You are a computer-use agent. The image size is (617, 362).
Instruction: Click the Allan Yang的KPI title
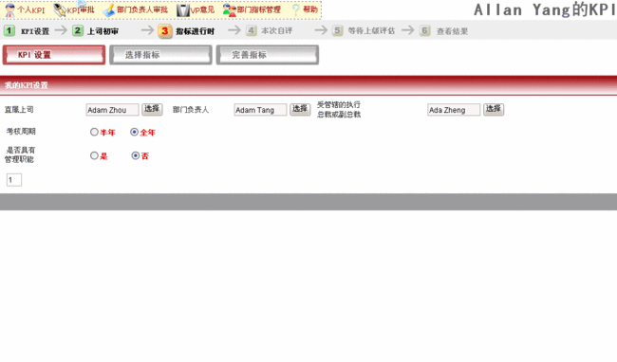click(x=545, y=9)
